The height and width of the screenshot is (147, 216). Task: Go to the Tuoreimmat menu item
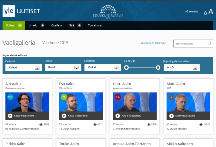(95, 25)
